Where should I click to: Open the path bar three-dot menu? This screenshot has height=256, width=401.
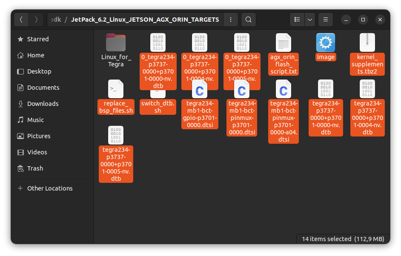tap(231, 20)
